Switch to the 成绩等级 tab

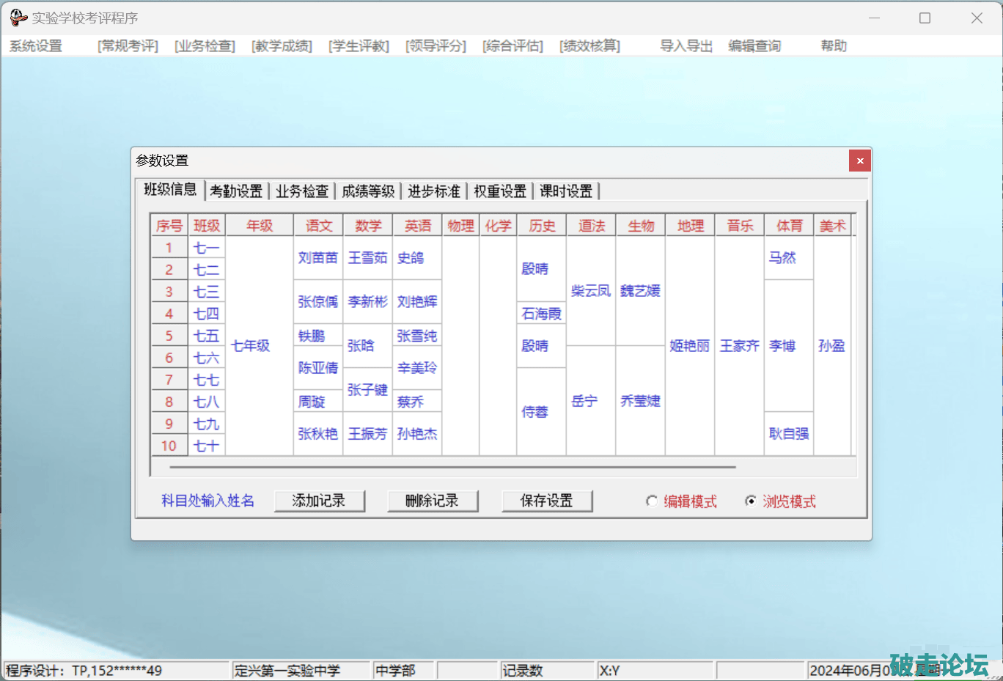[368, 191]
